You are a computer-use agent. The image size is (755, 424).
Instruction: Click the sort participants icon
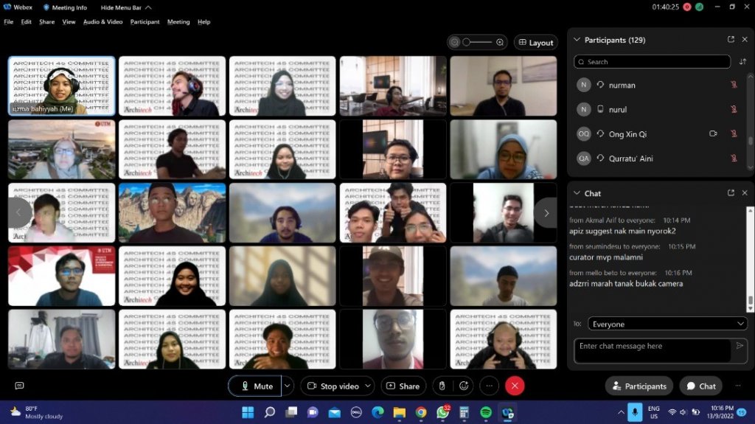click(742, 62)
